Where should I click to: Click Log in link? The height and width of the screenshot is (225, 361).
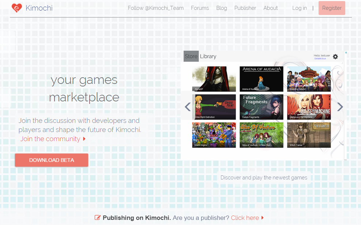[300, 8]
